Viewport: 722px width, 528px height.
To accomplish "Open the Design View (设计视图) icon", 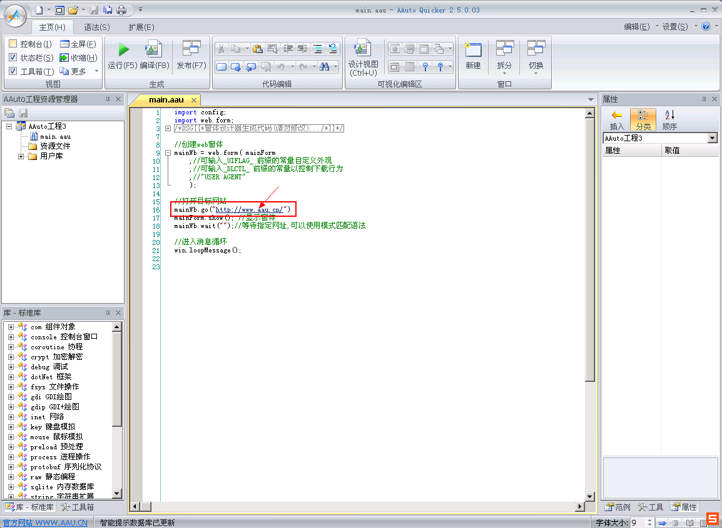I will 363,50.
